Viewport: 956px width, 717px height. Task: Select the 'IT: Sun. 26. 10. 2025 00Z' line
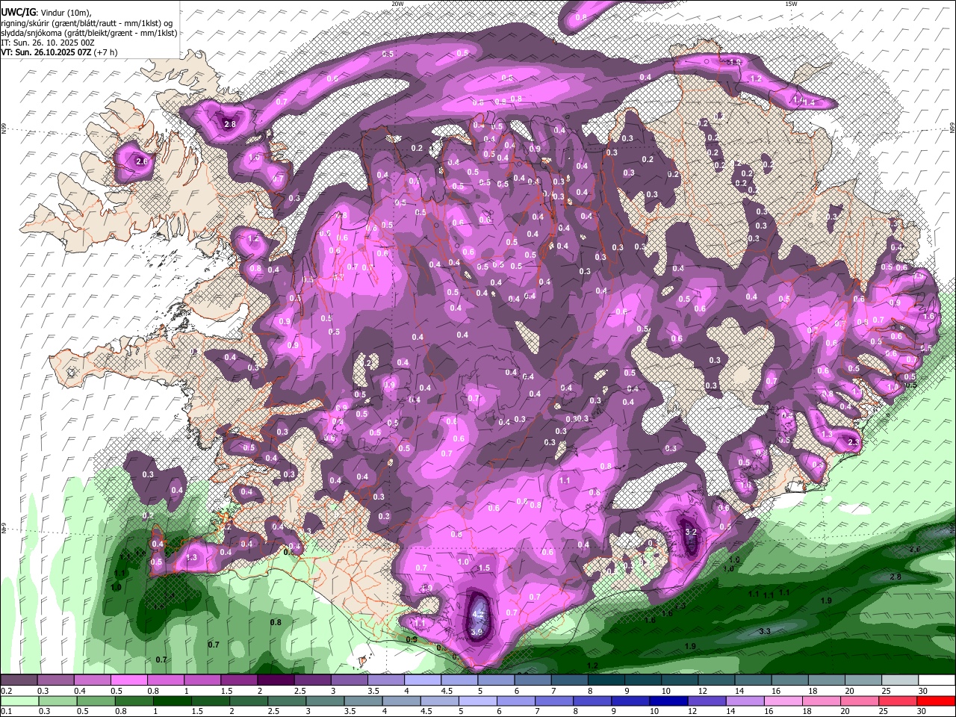coord(48,43)
